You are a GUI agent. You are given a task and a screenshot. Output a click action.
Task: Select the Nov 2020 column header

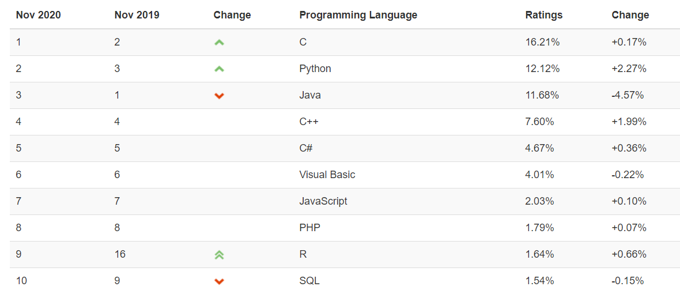[38, 15]
